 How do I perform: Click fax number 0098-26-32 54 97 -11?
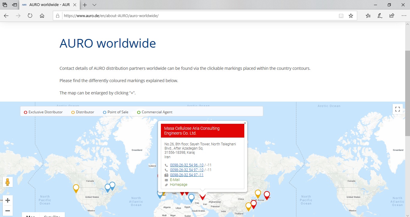pyautogui.click(x=187, y=175)
